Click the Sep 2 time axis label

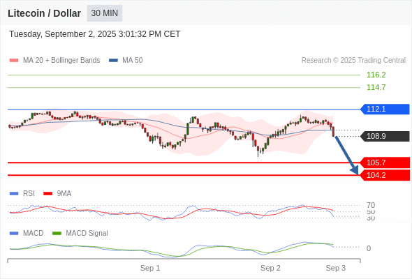tap(270, 268)
